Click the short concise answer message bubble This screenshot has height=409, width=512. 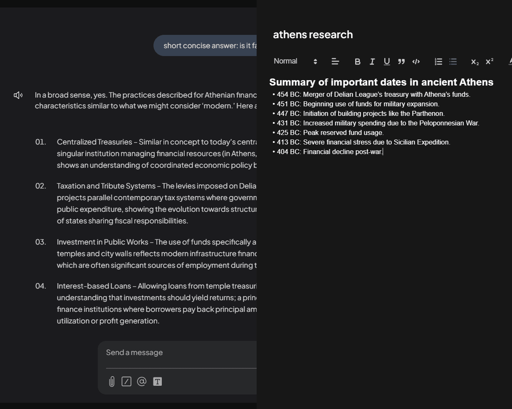click(x=205, y=46)
